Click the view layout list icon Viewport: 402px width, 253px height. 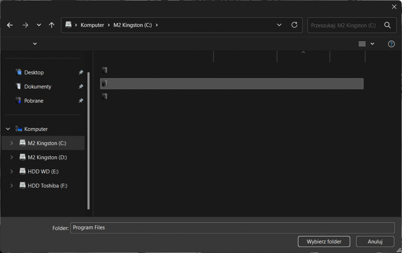362,44
